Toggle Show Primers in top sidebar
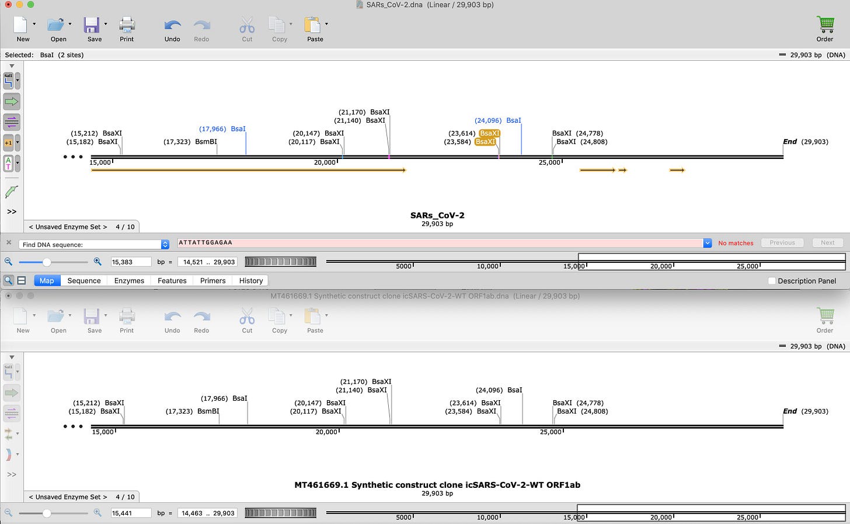Image resolution: width=850 pixels, height=524 pixels. (12, 122)
